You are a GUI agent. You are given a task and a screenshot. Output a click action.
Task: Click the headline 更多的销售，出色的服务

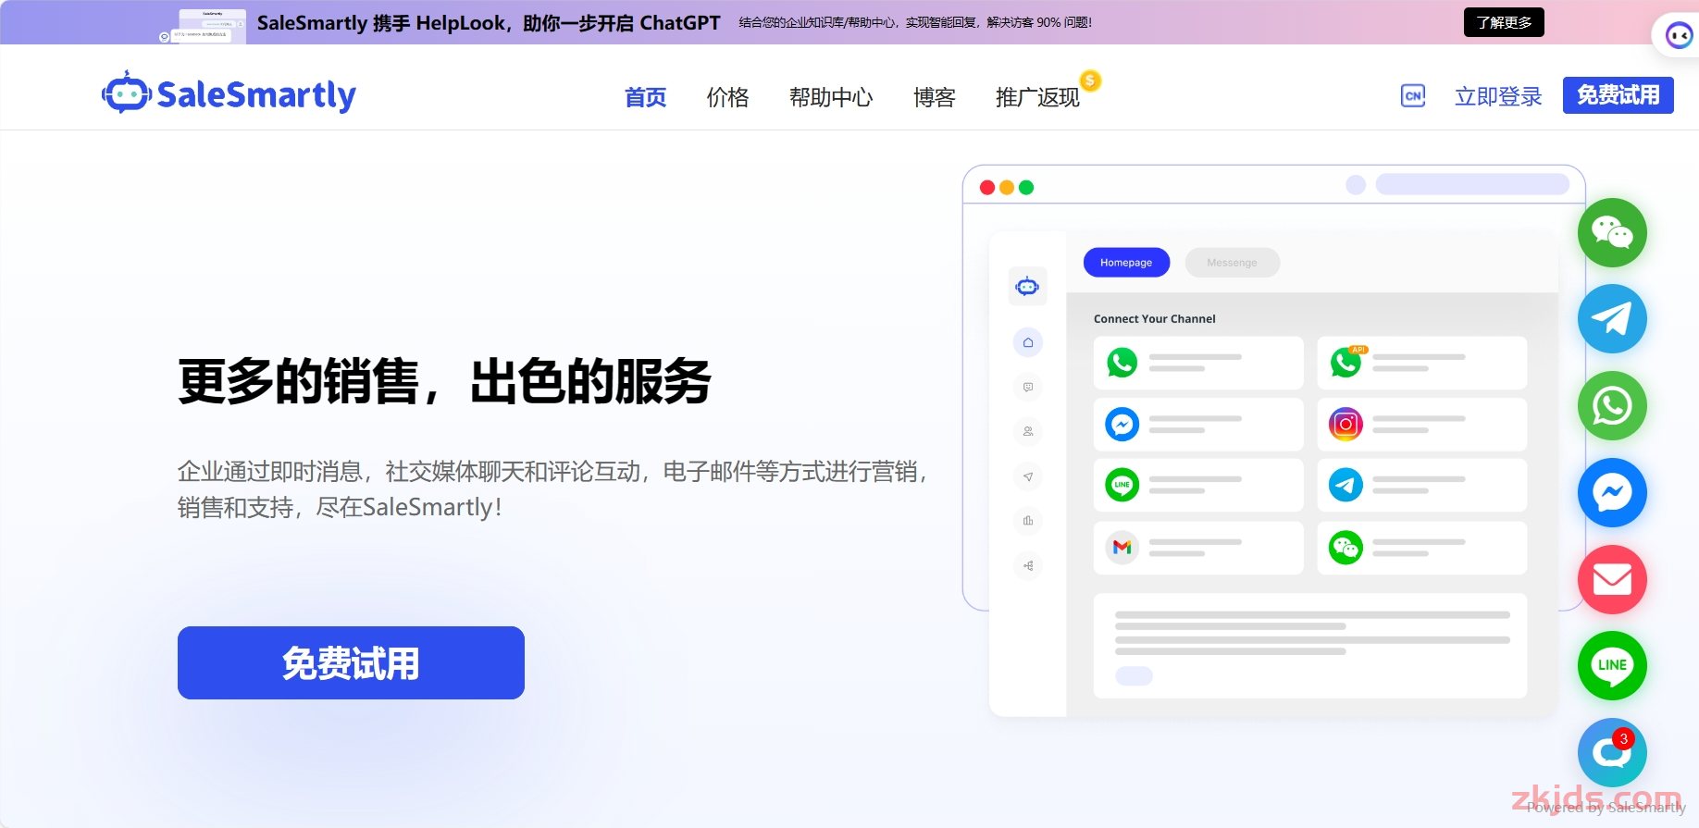[x=444, y=381]
